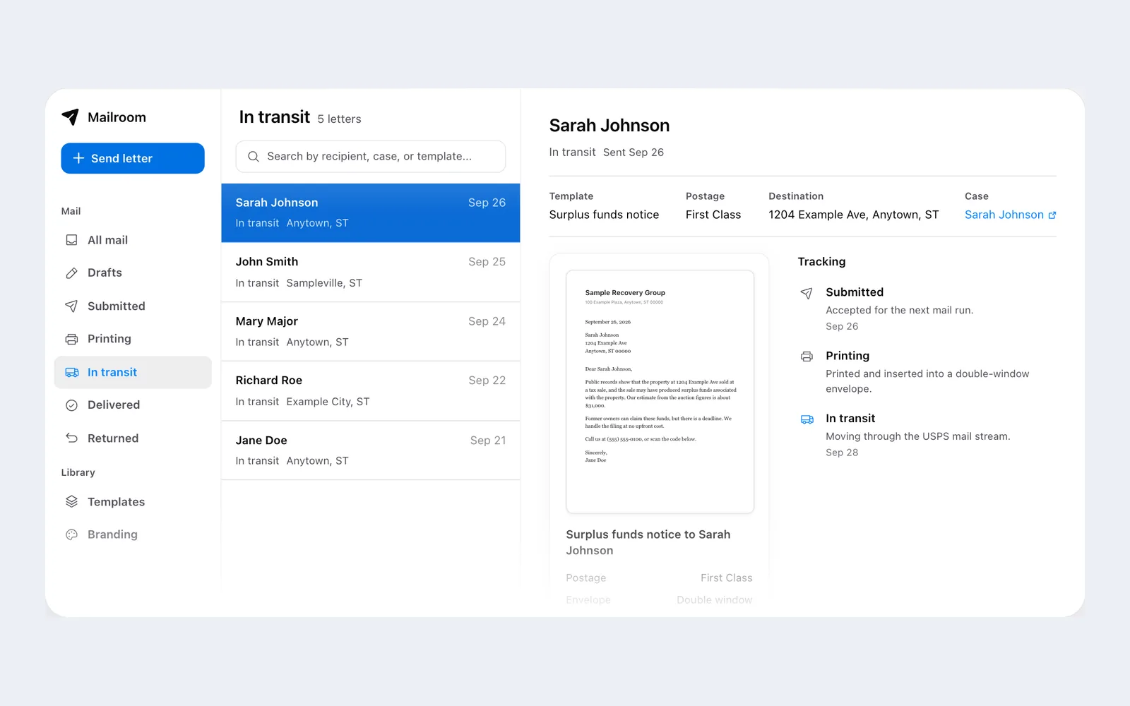Open Templates via the layers icon
1130x706 pixels.
[71, 501]
